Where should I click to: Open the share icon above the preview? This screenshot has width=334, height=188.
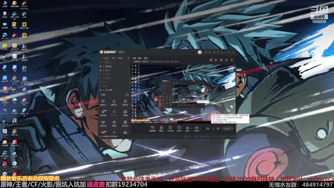pos(232,60)
